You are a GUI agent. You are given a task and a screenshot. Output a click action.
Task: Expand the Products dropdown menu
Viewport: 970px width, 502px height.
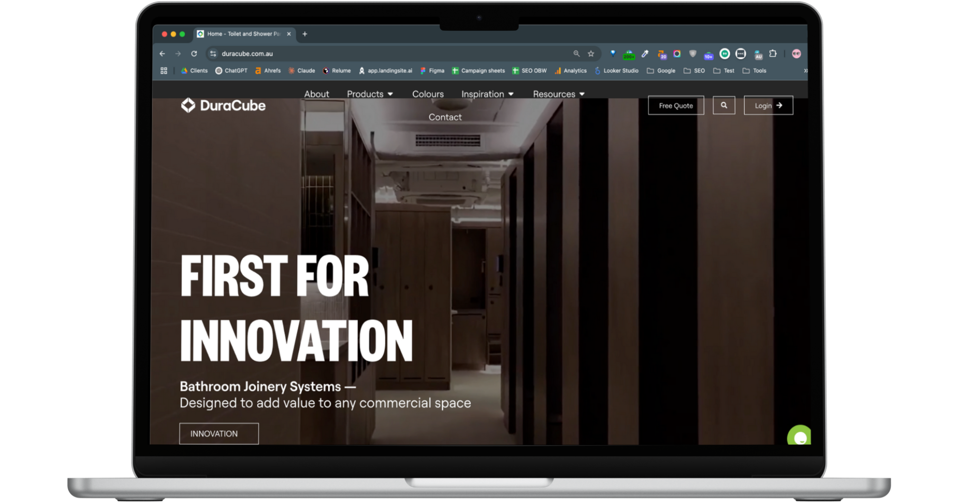pos(370,94)
